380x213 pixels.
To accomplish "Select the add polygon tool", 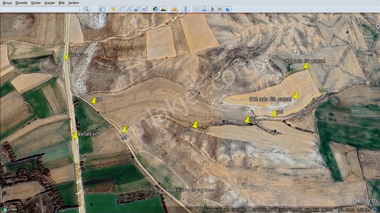I will pos(121,9).
